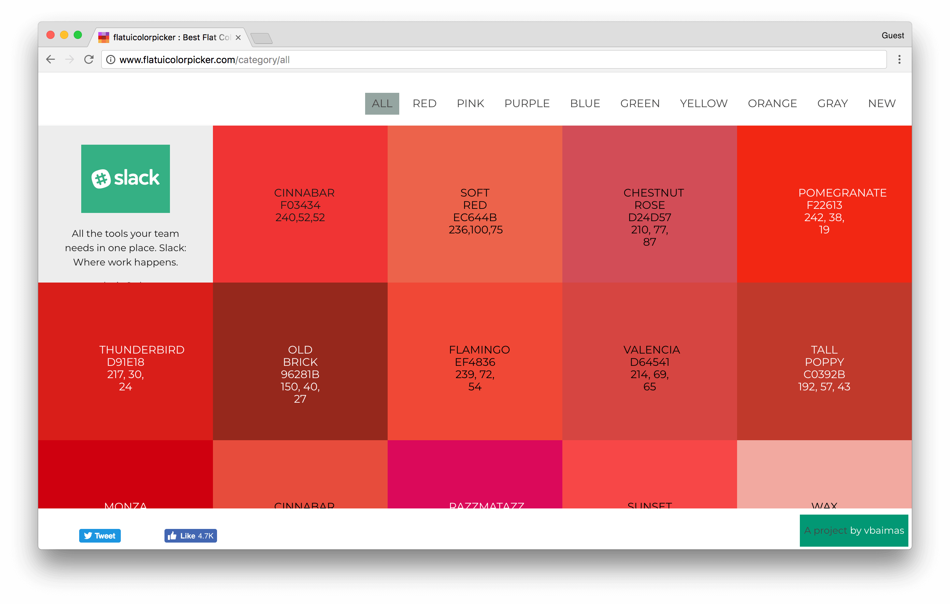Close the flatuicolorpicker tab
The height and width of the screenshot is (604, 950).
(238, 38)
